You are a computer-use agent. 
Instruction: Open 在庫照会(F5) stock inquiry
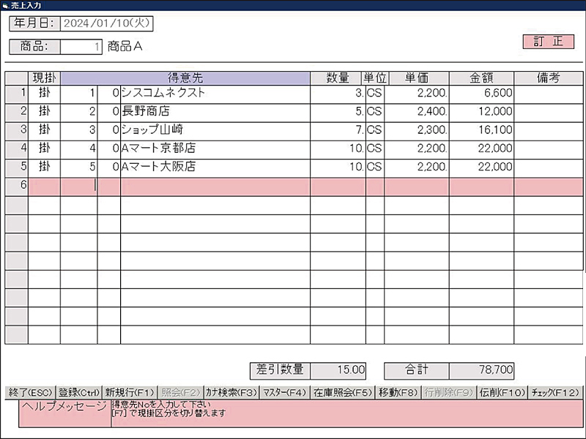(343, 392)
